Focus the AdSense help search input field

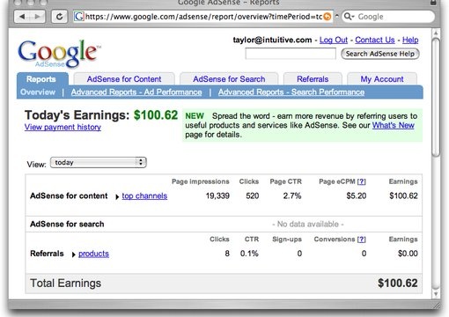tap(291, 54)
